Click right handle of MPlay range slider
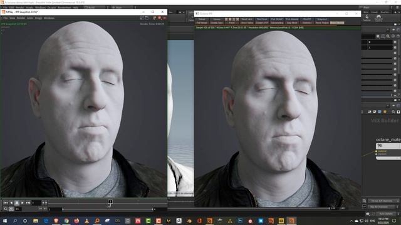The width and height of the screenshot is (401, 225). [153, 209]
